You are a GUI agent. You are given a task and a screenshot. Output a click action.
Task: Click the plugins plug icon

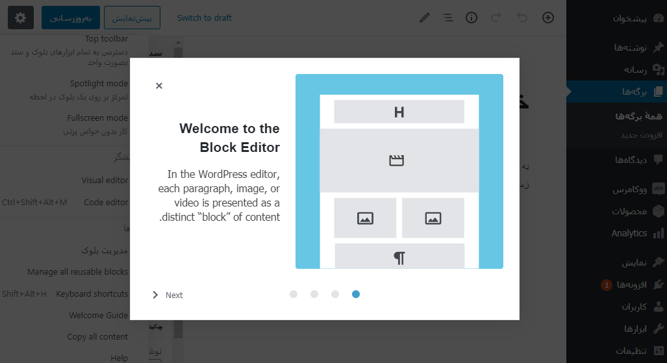click(x=658, y=284)
